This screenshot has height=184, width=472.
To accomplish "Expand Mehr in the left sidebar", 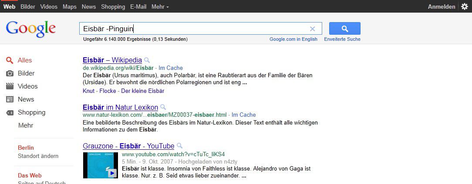I will tap(26, 125).
